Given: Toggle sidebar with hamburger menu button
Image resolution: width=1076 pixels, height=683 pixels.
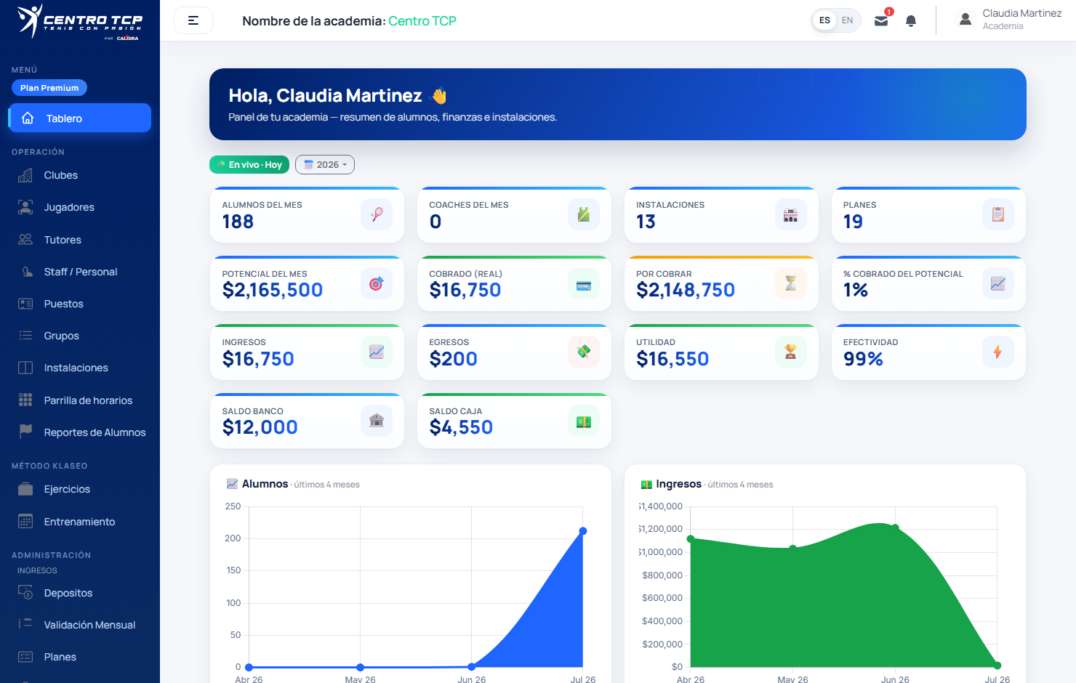Looking at the screenshot, I should 193,20.
